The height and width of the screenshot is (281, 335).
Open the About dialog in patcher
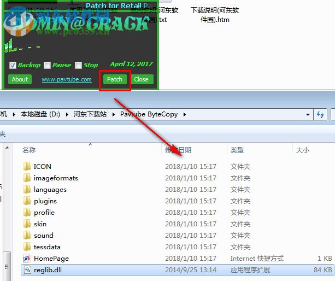(x=20, y=79)
